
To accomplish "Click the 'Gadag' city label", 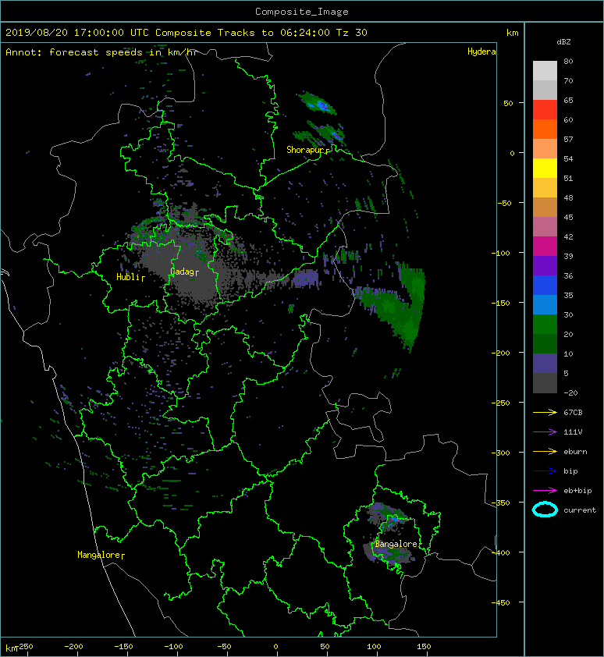I will point(183,272).
